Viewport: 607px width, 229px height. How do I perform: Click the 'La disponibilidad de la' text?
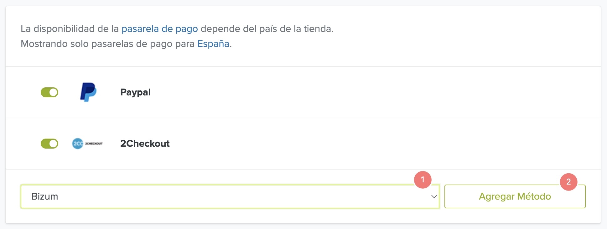click(x=70, y=29)
